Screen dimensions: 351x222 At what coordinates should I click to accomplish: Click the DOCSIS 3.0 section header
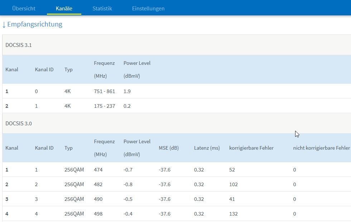19,124
